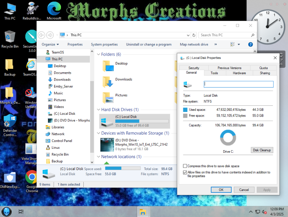The height and width of the screenshot is (217, 288).
Task: Switch to Sharing tab
Action: pos(265,73)
